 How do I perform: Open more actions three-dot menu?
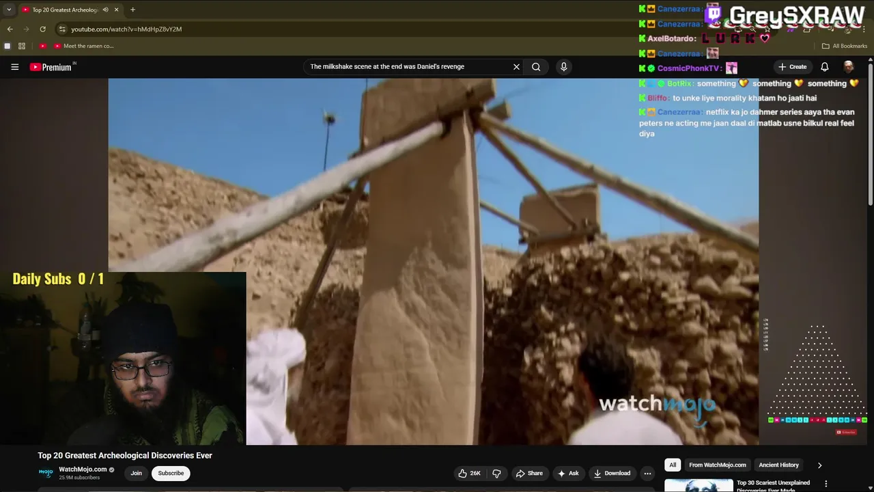pos(647,473)
